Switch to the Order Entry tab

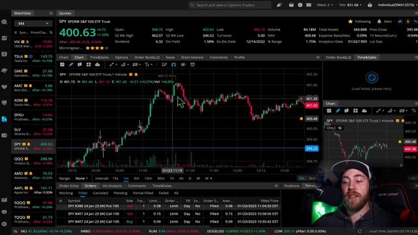click(69, 185)
